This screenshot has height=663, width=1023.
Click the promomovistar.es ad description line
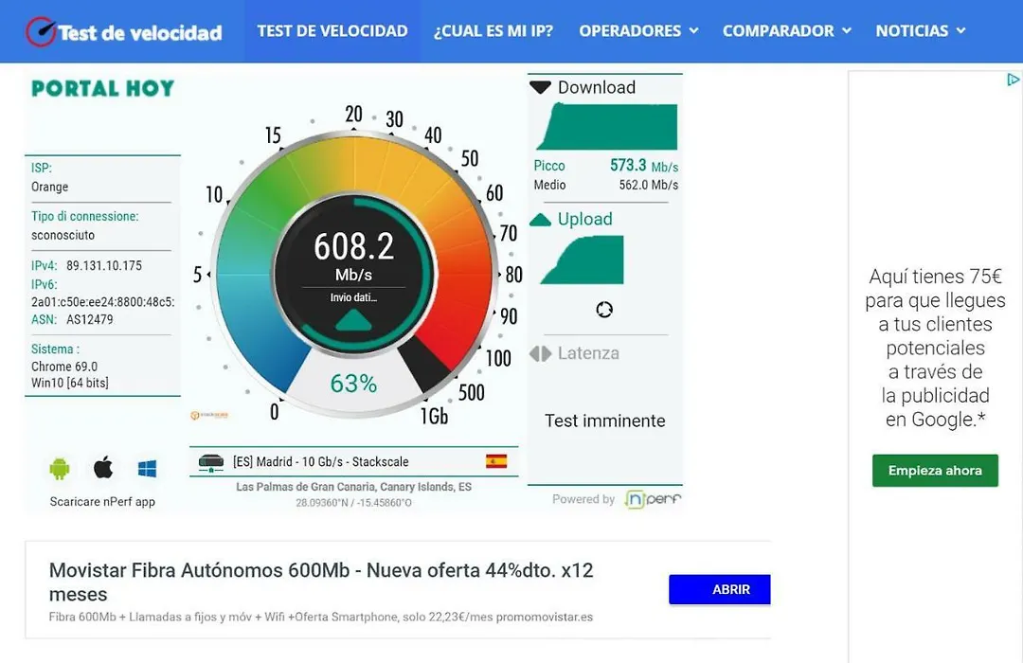pyautogui.click(x=321, y=618)
